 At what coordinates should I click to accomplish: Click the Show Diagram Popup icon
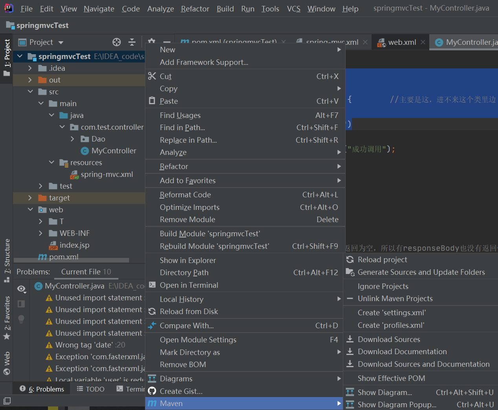pyautogui.click(x=350, y=404)
